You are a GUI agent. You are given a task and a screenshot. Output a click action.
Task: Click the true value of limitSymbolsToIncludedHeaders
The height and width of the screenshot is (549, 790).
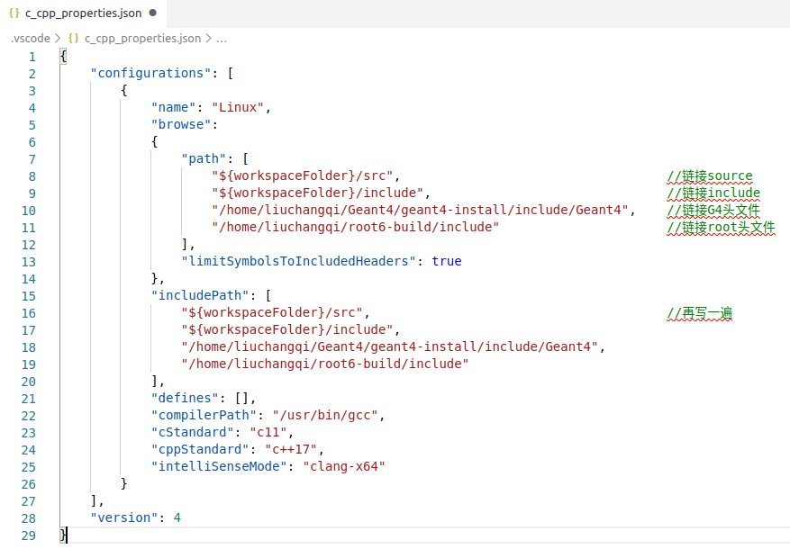pyautogui.click(x=446, y=261)
